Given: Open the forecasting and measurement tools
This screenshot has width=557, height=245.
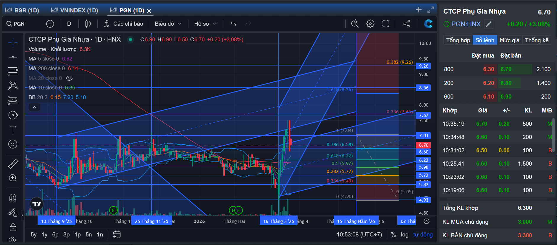Looking at the screenshot, I should 13,100.
